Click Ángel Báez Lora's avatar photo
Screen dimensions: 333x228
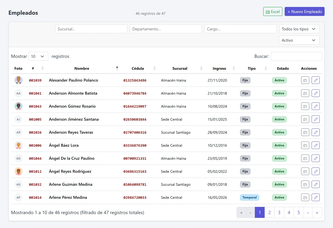pyautogui.click(x=19, y=145)
